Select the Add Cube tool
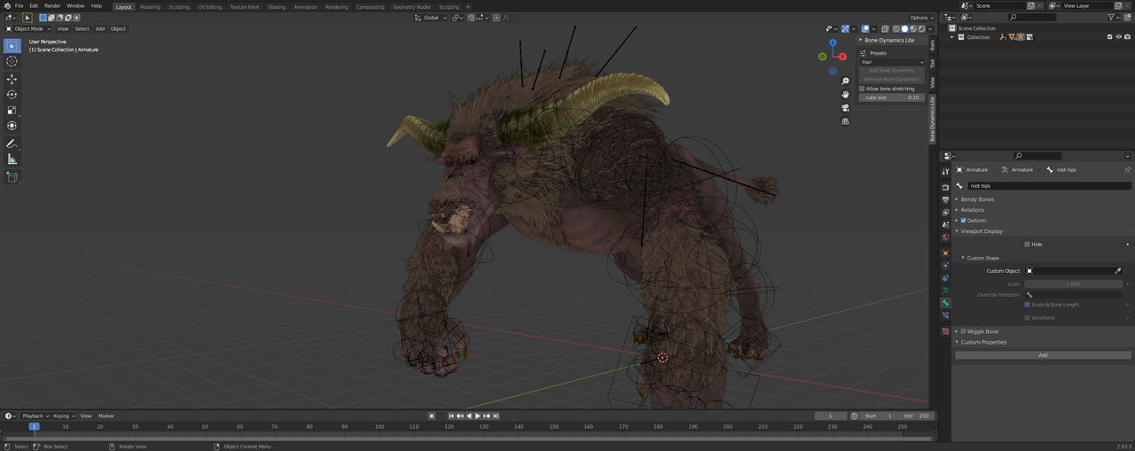 pos(12,177)
